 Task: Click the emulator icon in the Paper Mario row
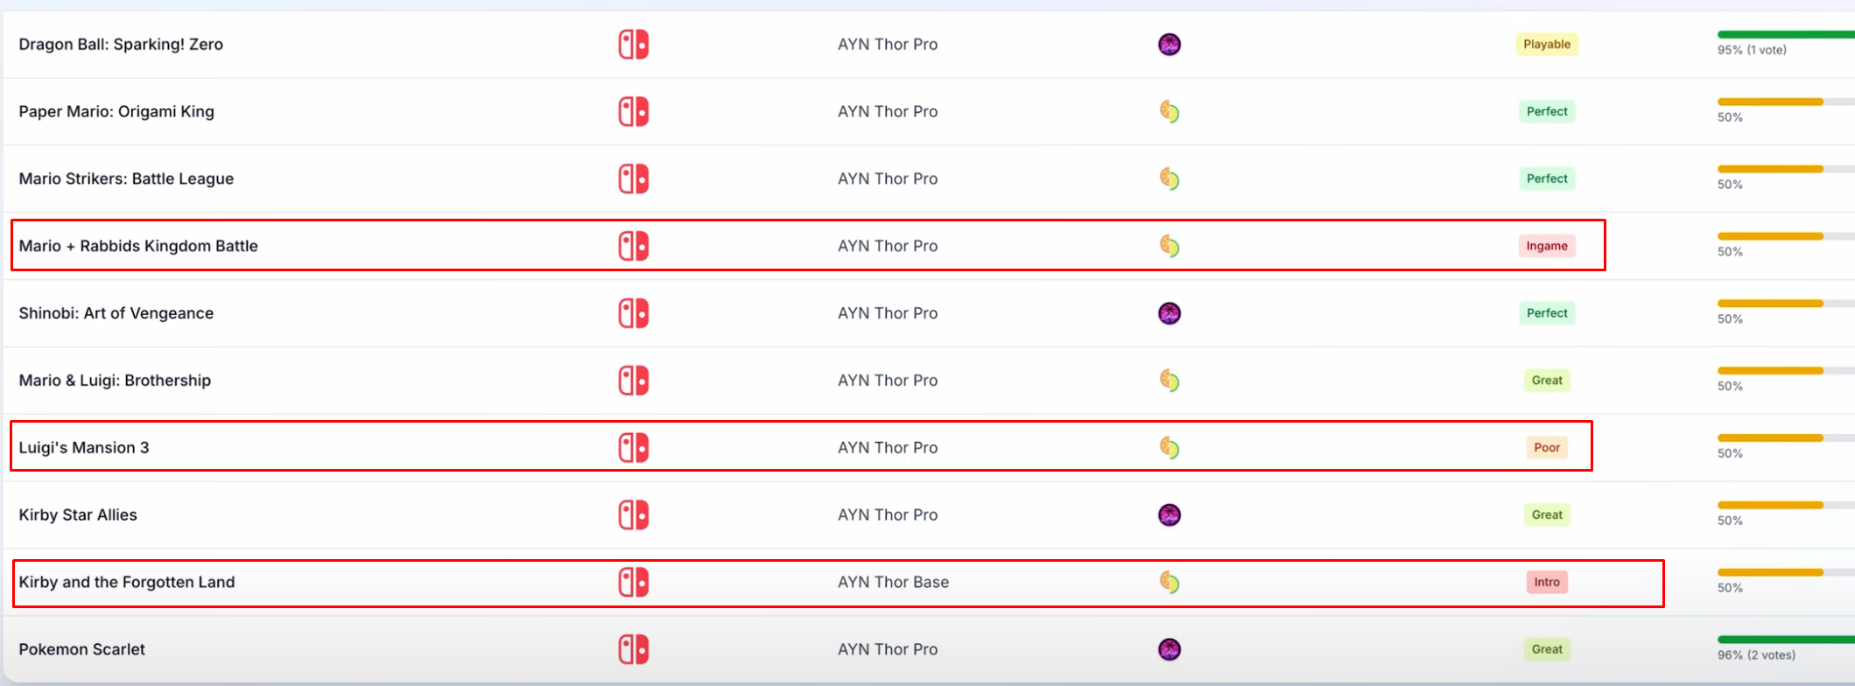1170,112
